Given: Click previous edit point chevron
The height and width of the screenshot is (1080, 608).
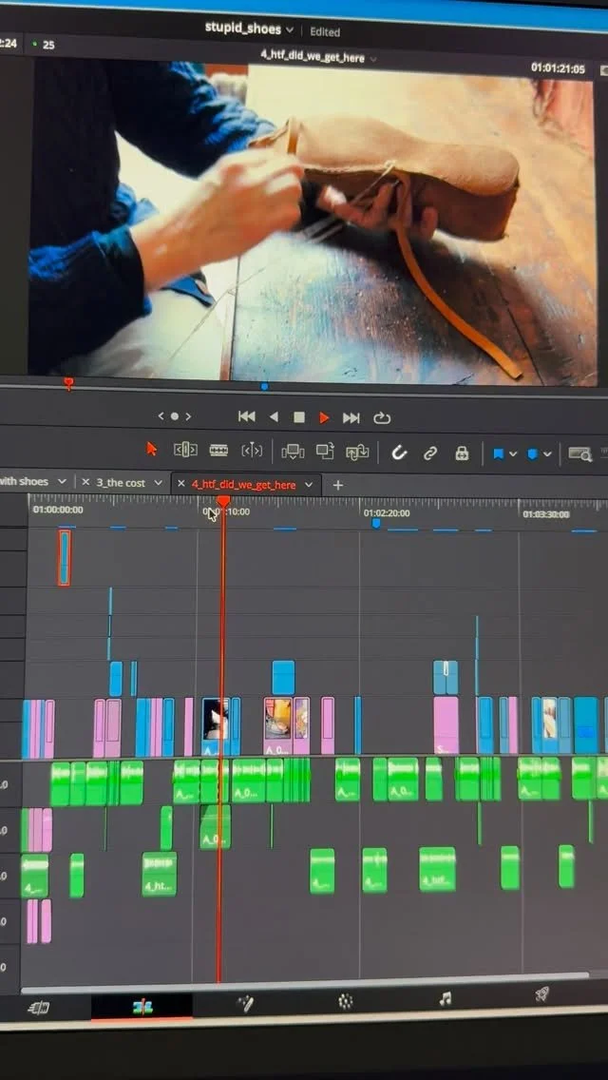Looking at the screenshot, I should (x=161, y=416).
